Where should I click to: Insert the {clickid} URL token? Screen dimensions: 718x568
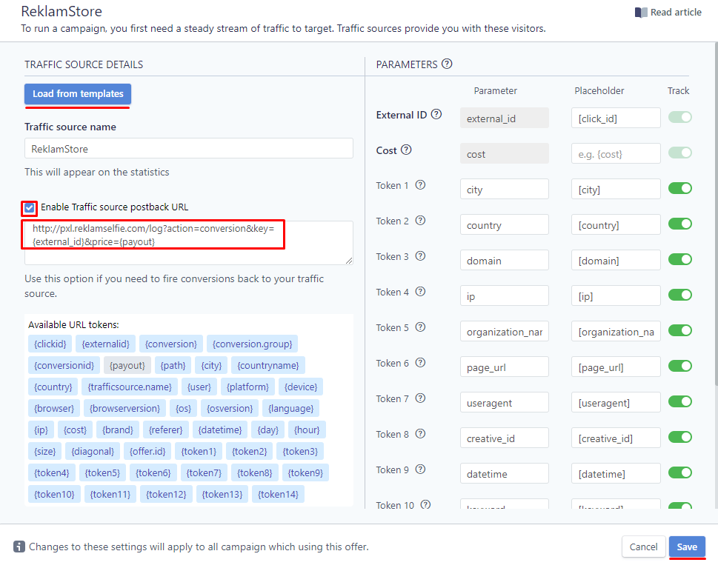coord(50,344)
